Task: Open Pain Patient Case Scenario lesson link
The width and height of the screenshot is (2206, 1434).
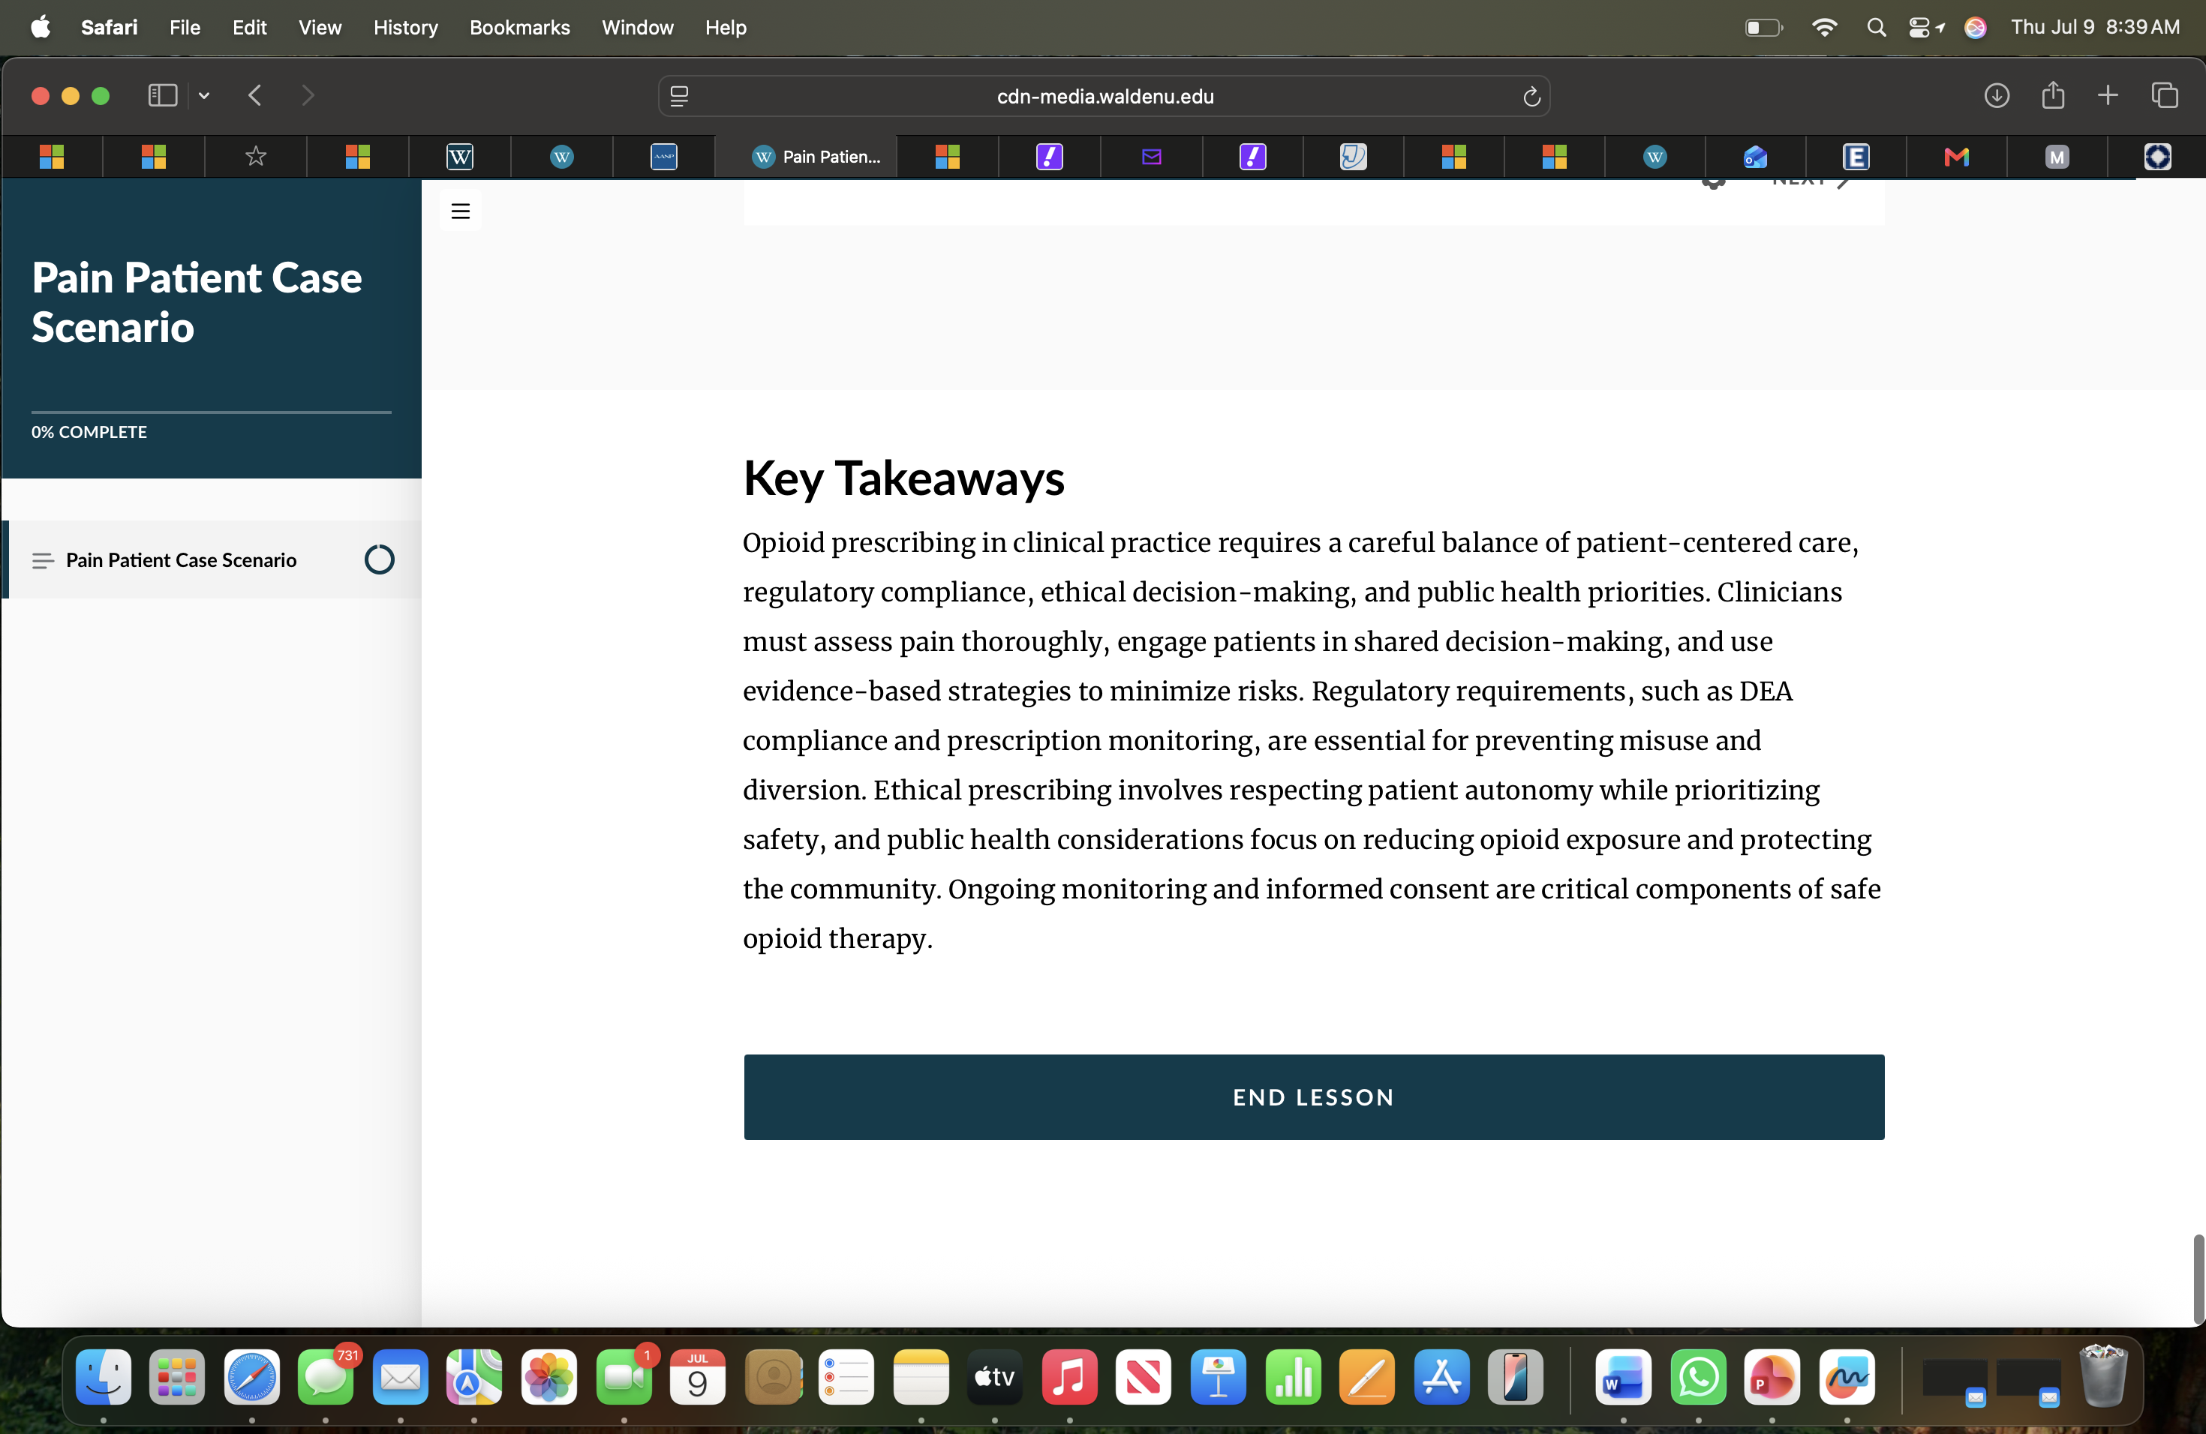Action: (x=181, y=559)
